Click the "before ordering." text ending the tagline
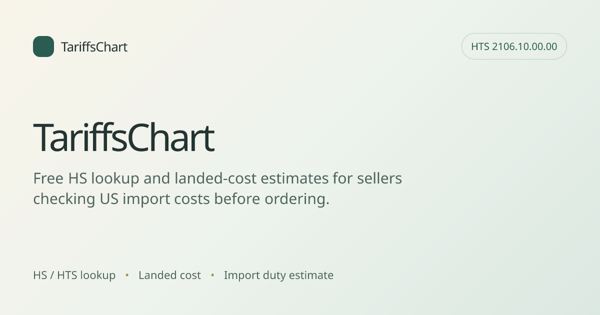 (x=272, y=198)
